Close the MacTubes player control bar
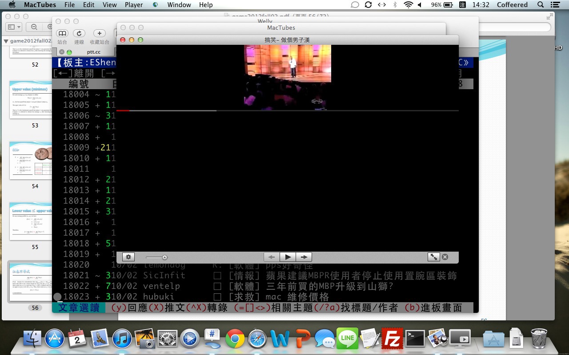Screen dimensions: 569x355 click(x=445, y=257)
